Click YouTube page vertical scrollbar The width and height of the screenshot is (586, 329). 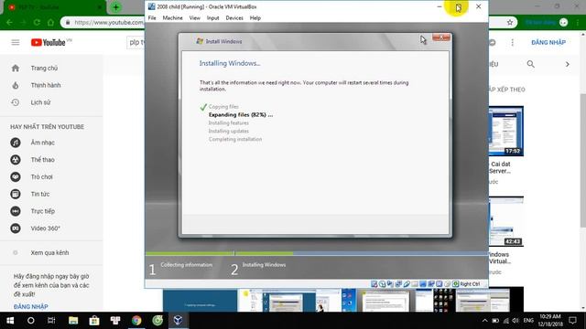[x=583, y=161]
